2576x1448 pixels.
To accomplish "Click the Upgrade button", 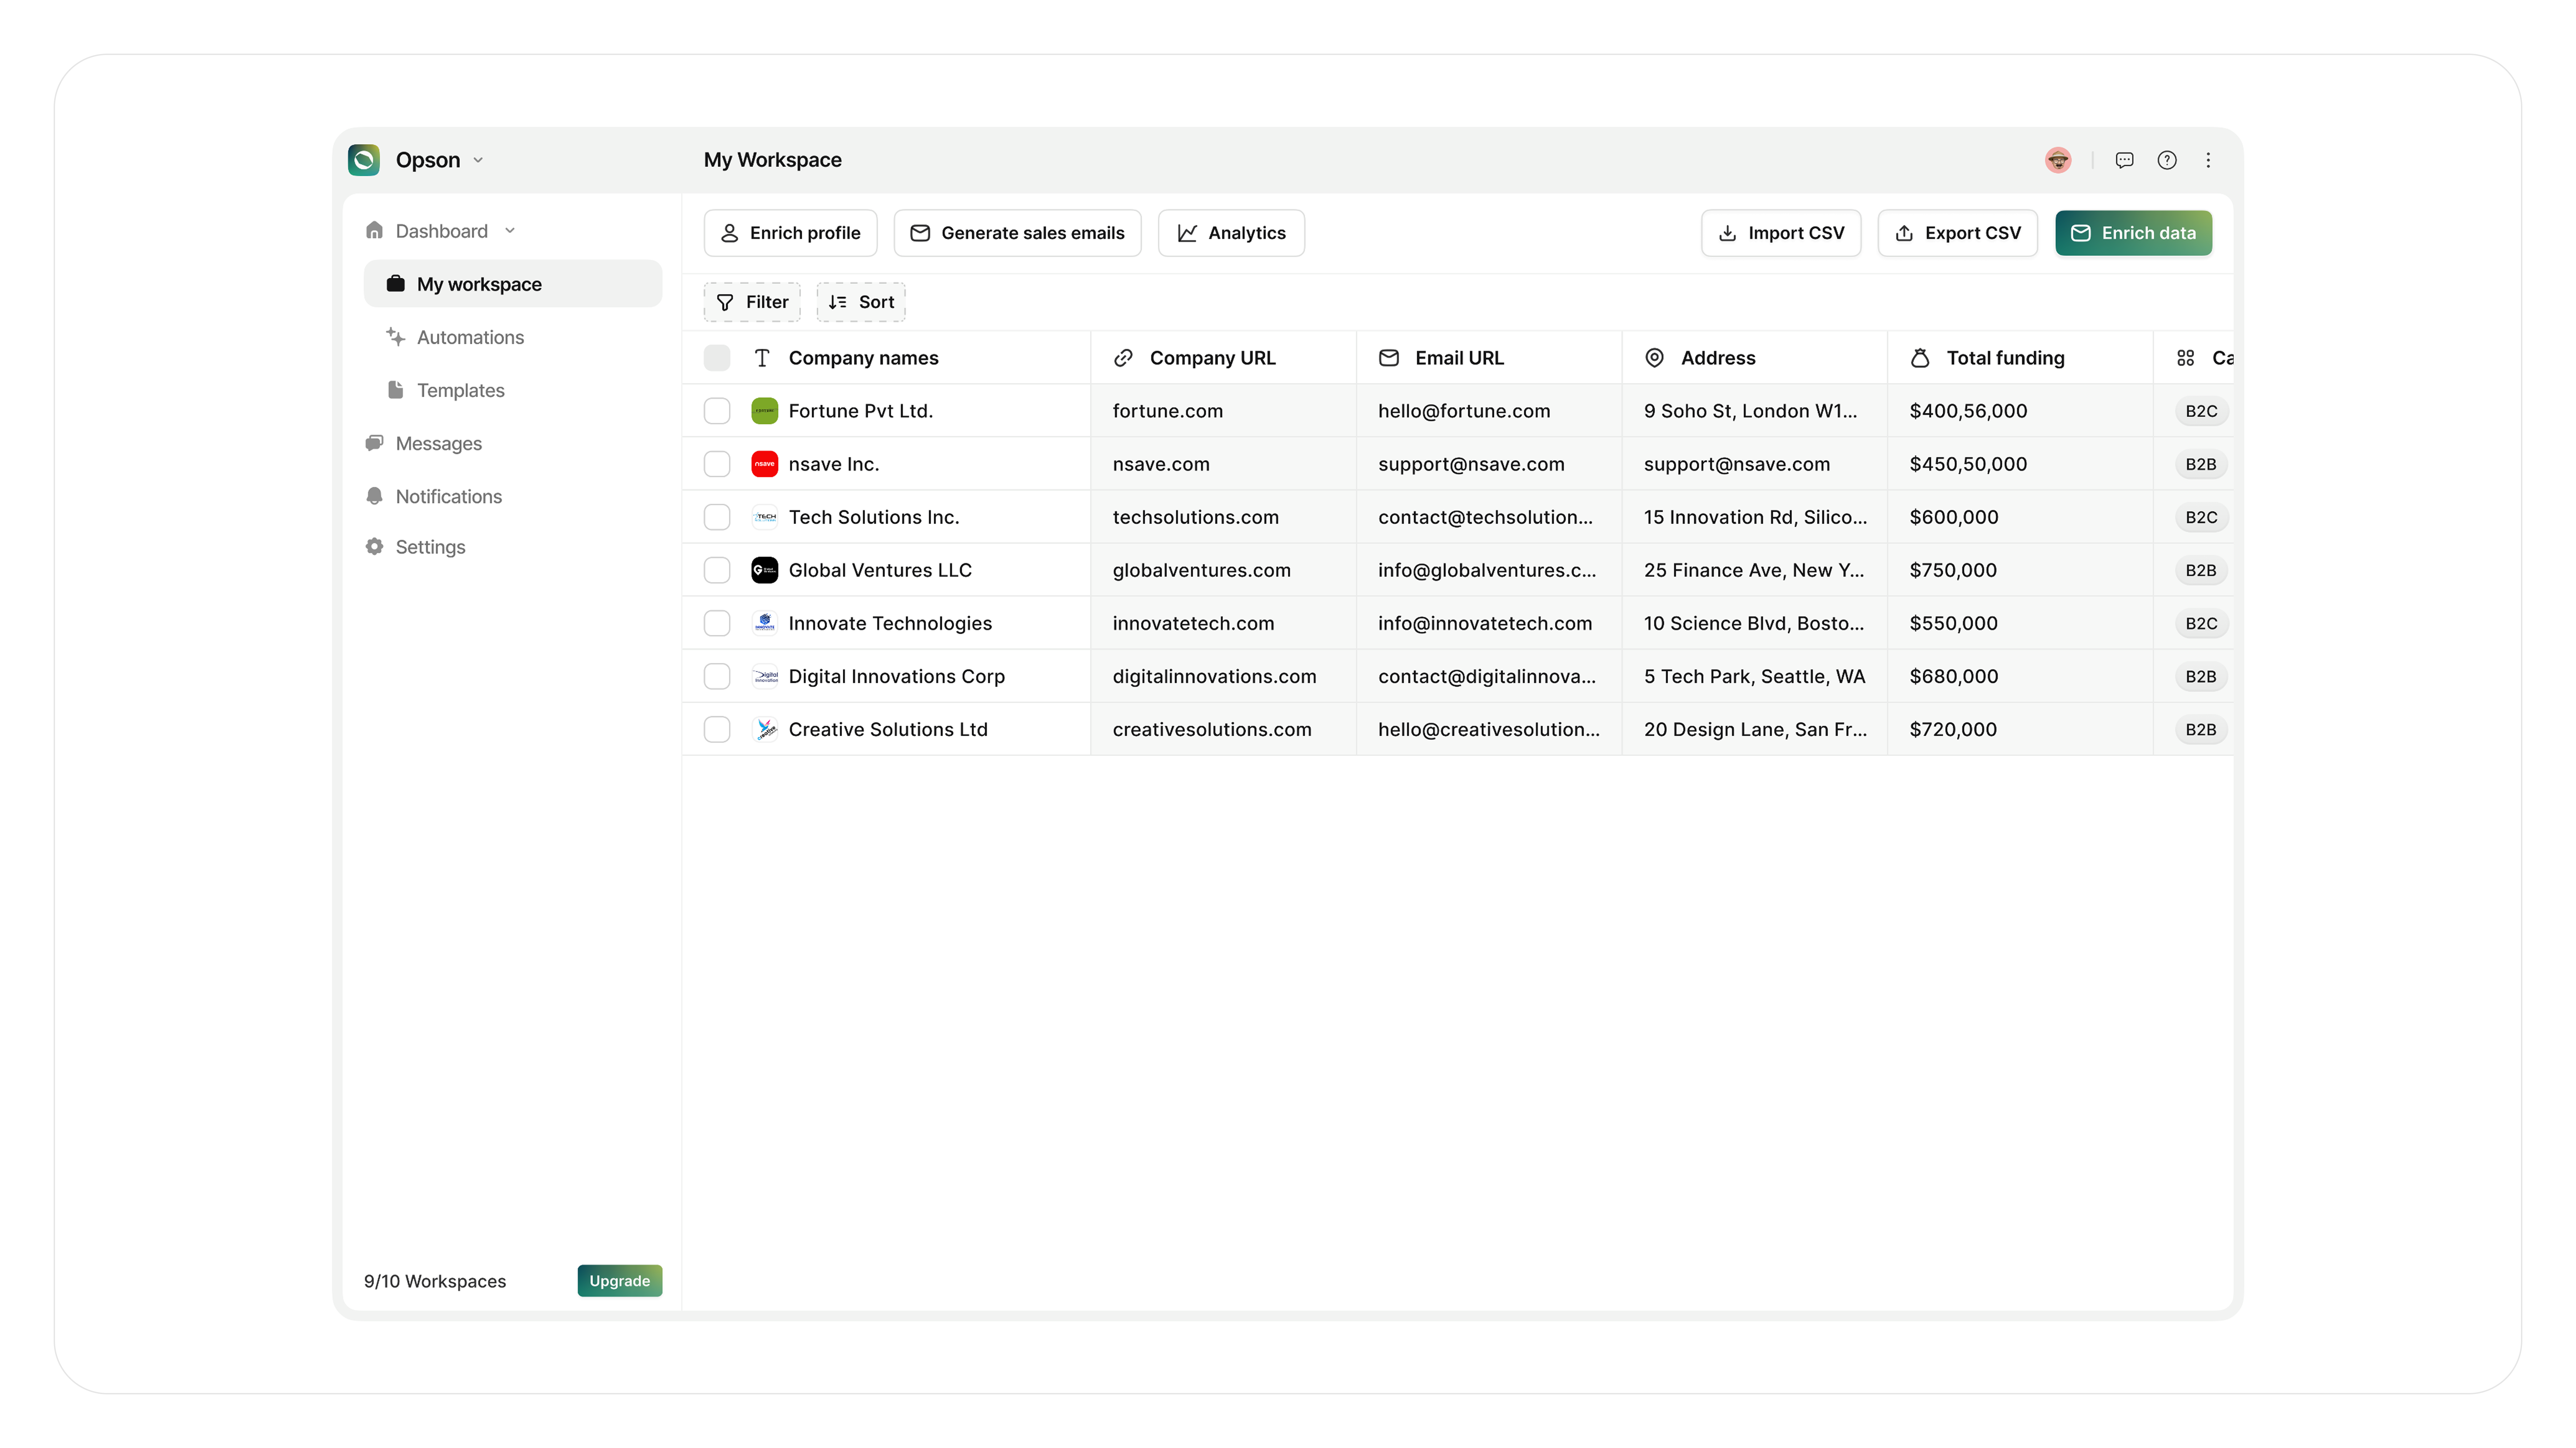I will (x=619, y=1281).
